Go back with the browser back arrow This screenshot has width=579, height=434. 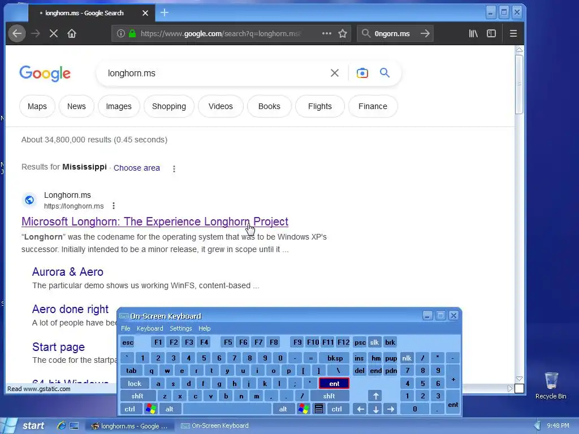(17, 33)
